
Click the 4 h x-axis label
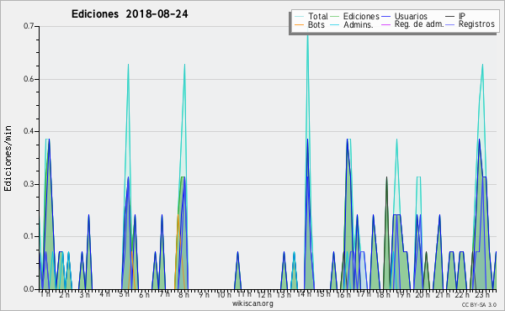pos(104,294)
